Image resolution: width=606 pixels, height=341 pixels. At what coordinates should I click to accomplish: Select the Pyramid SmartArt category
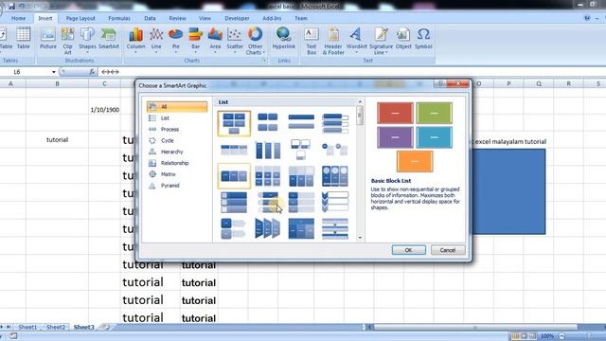(177, 186)
